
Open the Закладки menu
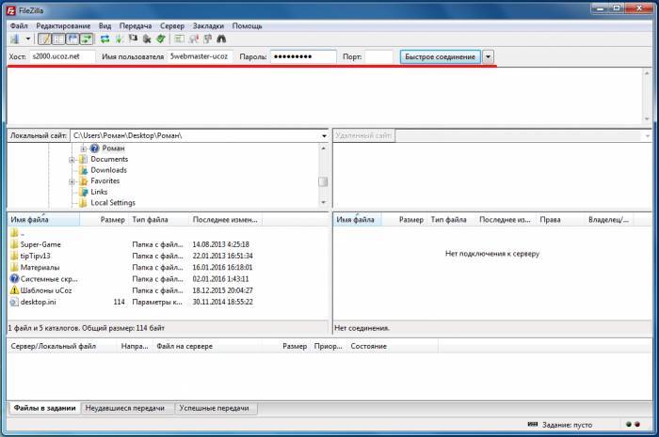(208, 25)
